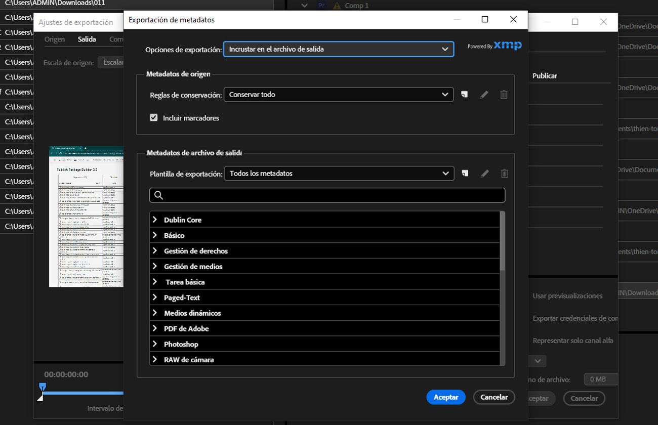This screenshot has height=425, width=658.
Task: Create a new export metadata template
Action: (x=464, y=174)
